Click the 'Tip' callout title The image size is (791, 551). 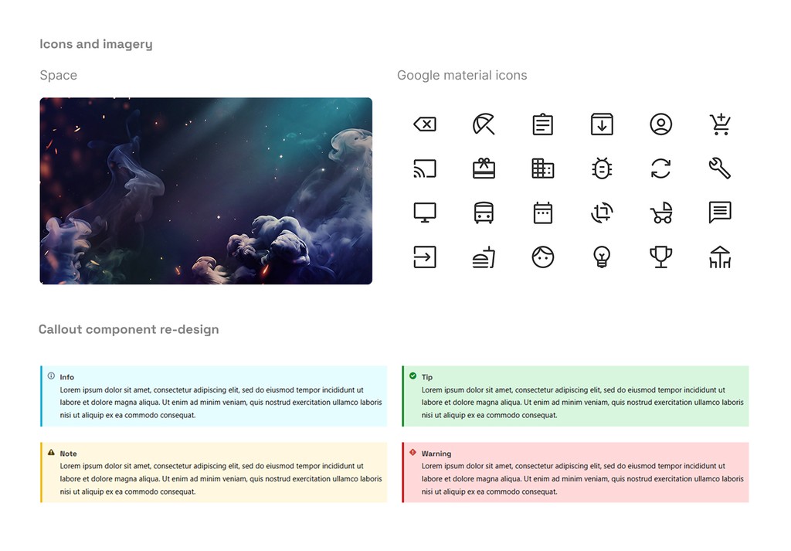click(426, 377)
